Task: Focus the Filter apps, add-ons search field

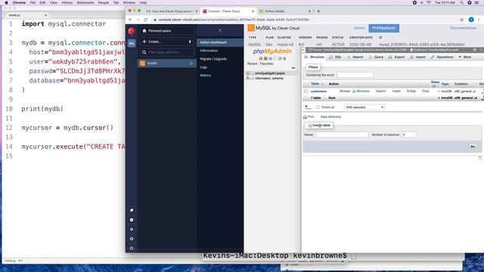Action: (x=166, y=52)
